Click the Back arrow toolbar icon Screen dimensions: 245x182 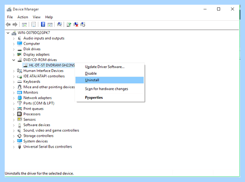[8, 24]
